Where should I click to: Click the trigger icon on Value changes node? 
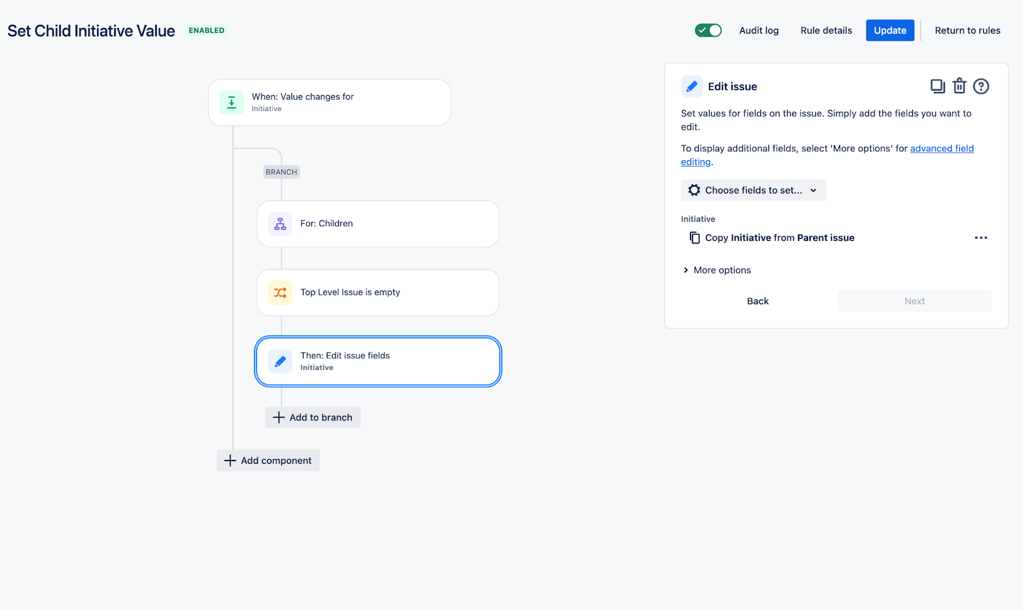point(231,102)
